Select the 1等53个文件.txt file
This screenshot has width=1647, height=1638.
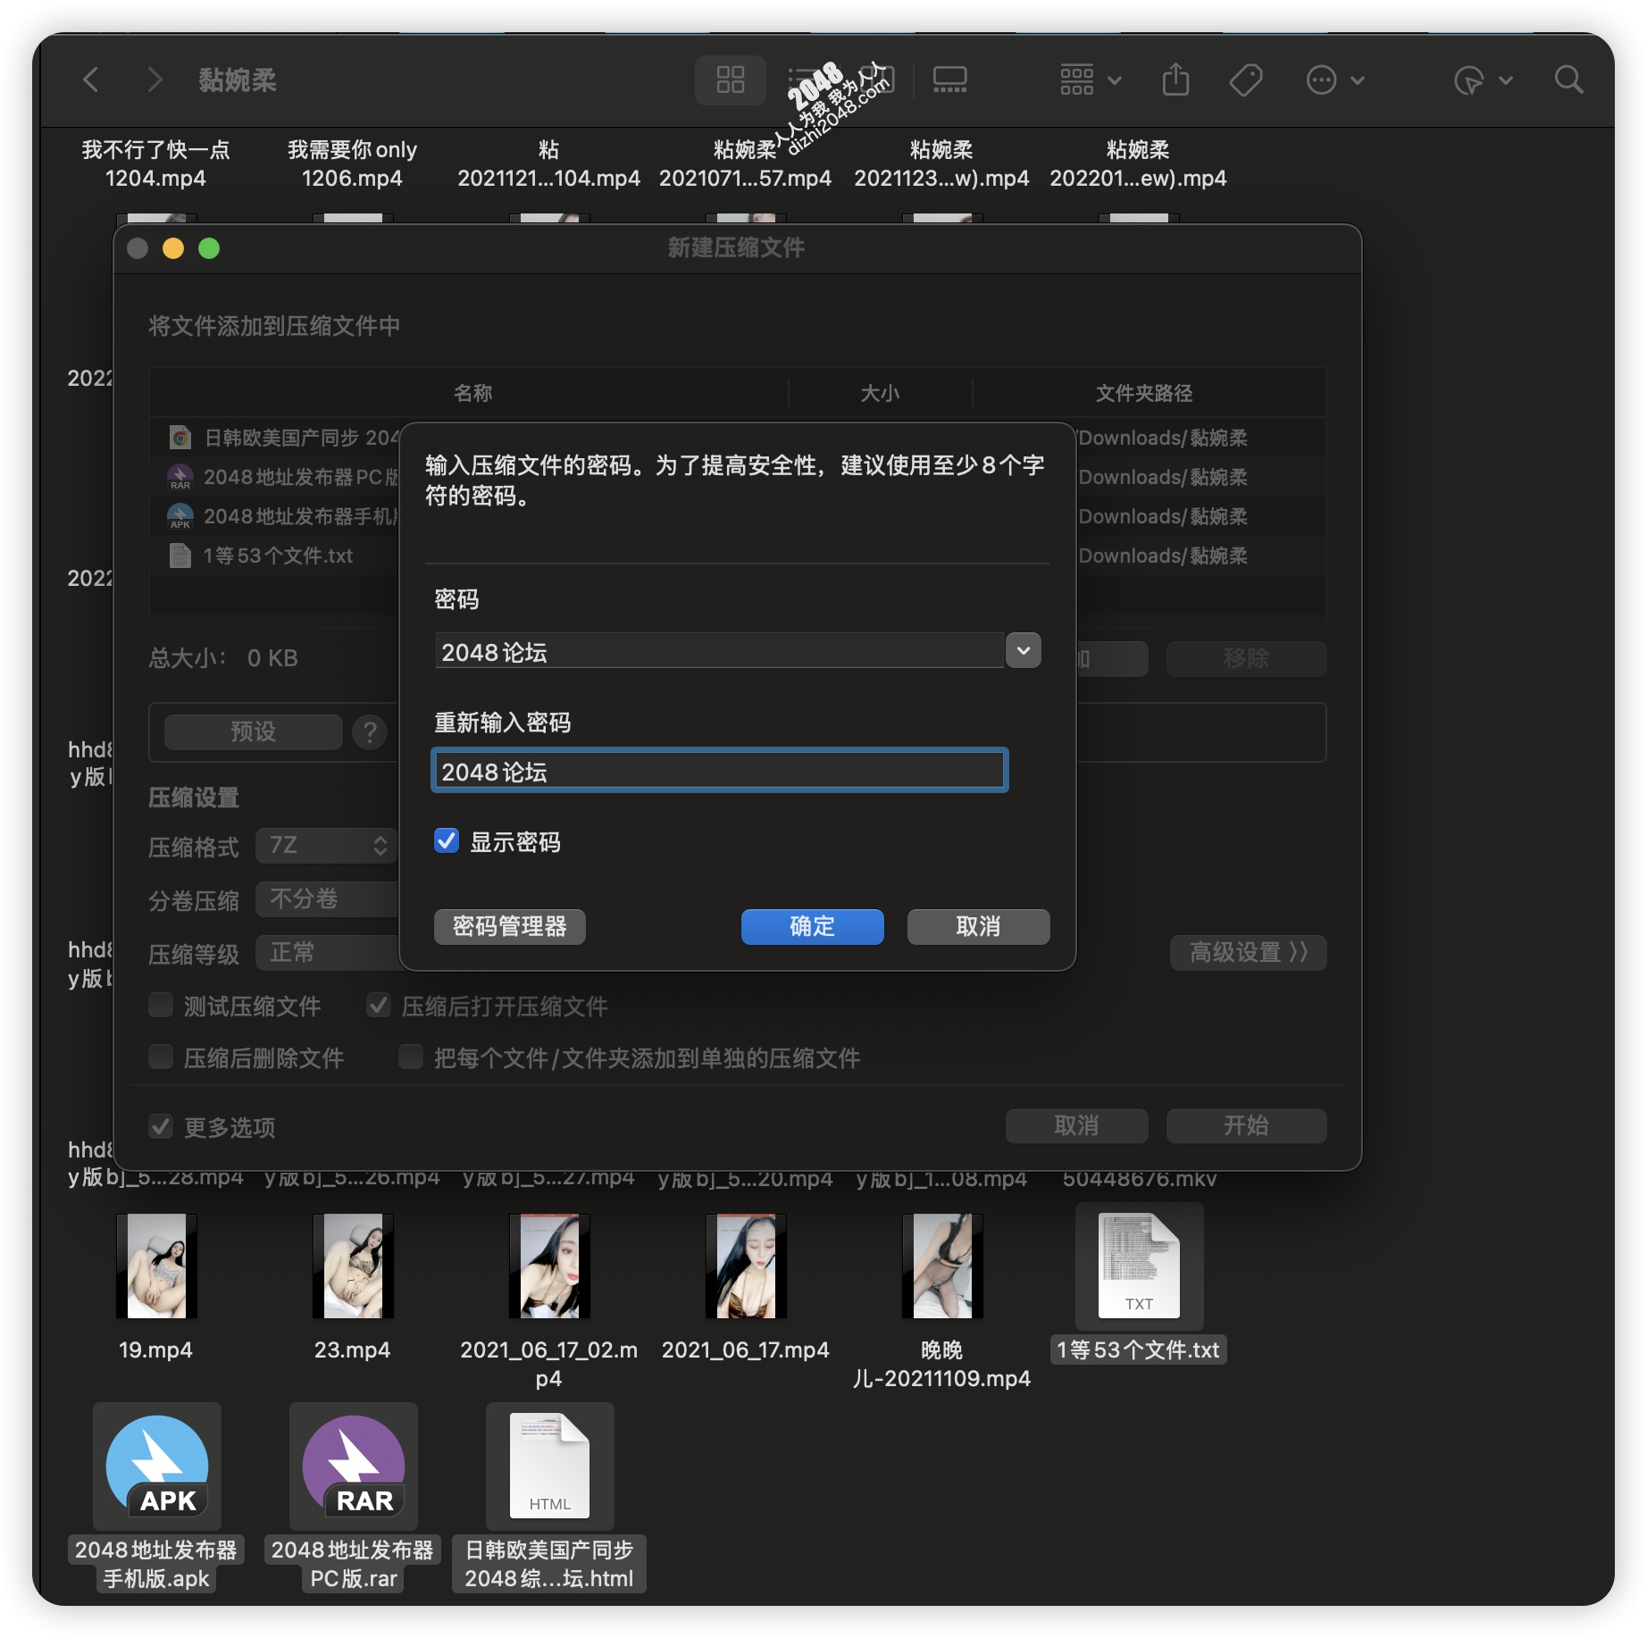click(x=1139, y=1267)
